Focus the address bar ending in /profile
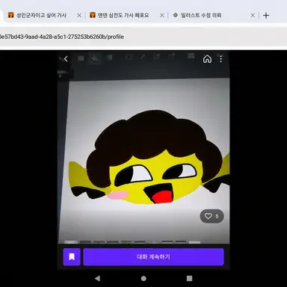 (x=143, y=37)
